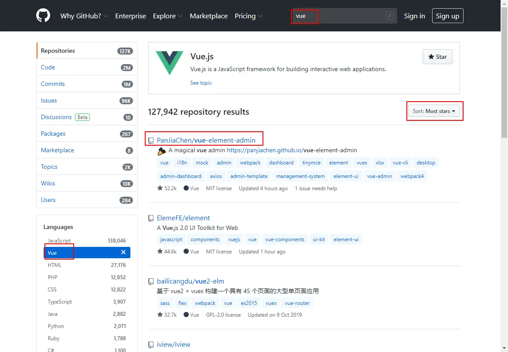Screen dimensions: 508x352
Task: Filter results by JavaScript language
Action: (x=86, y=240)
